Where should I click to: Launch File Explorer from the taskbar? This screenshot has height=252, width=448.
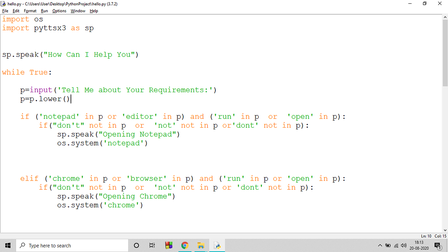(201, 245)
